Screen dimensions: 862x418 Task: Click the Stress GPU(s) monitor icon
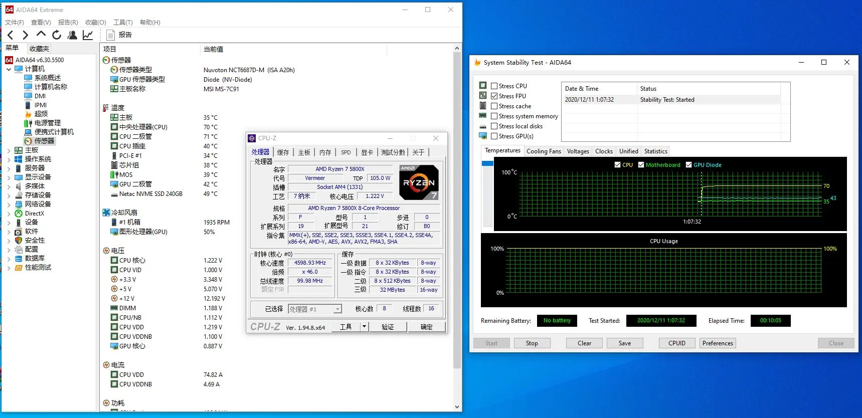point(483,136)
